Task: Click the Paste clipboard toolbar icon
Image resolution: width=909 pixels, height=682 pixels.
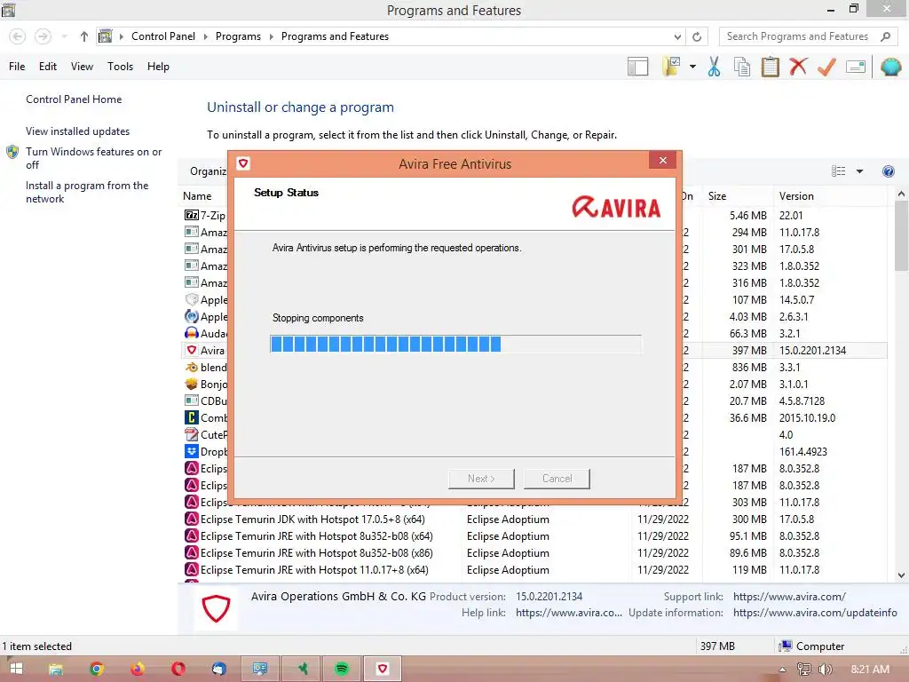Action: tap(770, 67)
